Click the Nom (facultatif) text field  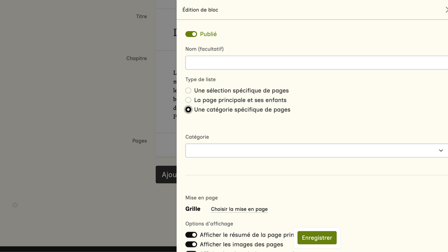pyautogui.click(x=315, y=63)
